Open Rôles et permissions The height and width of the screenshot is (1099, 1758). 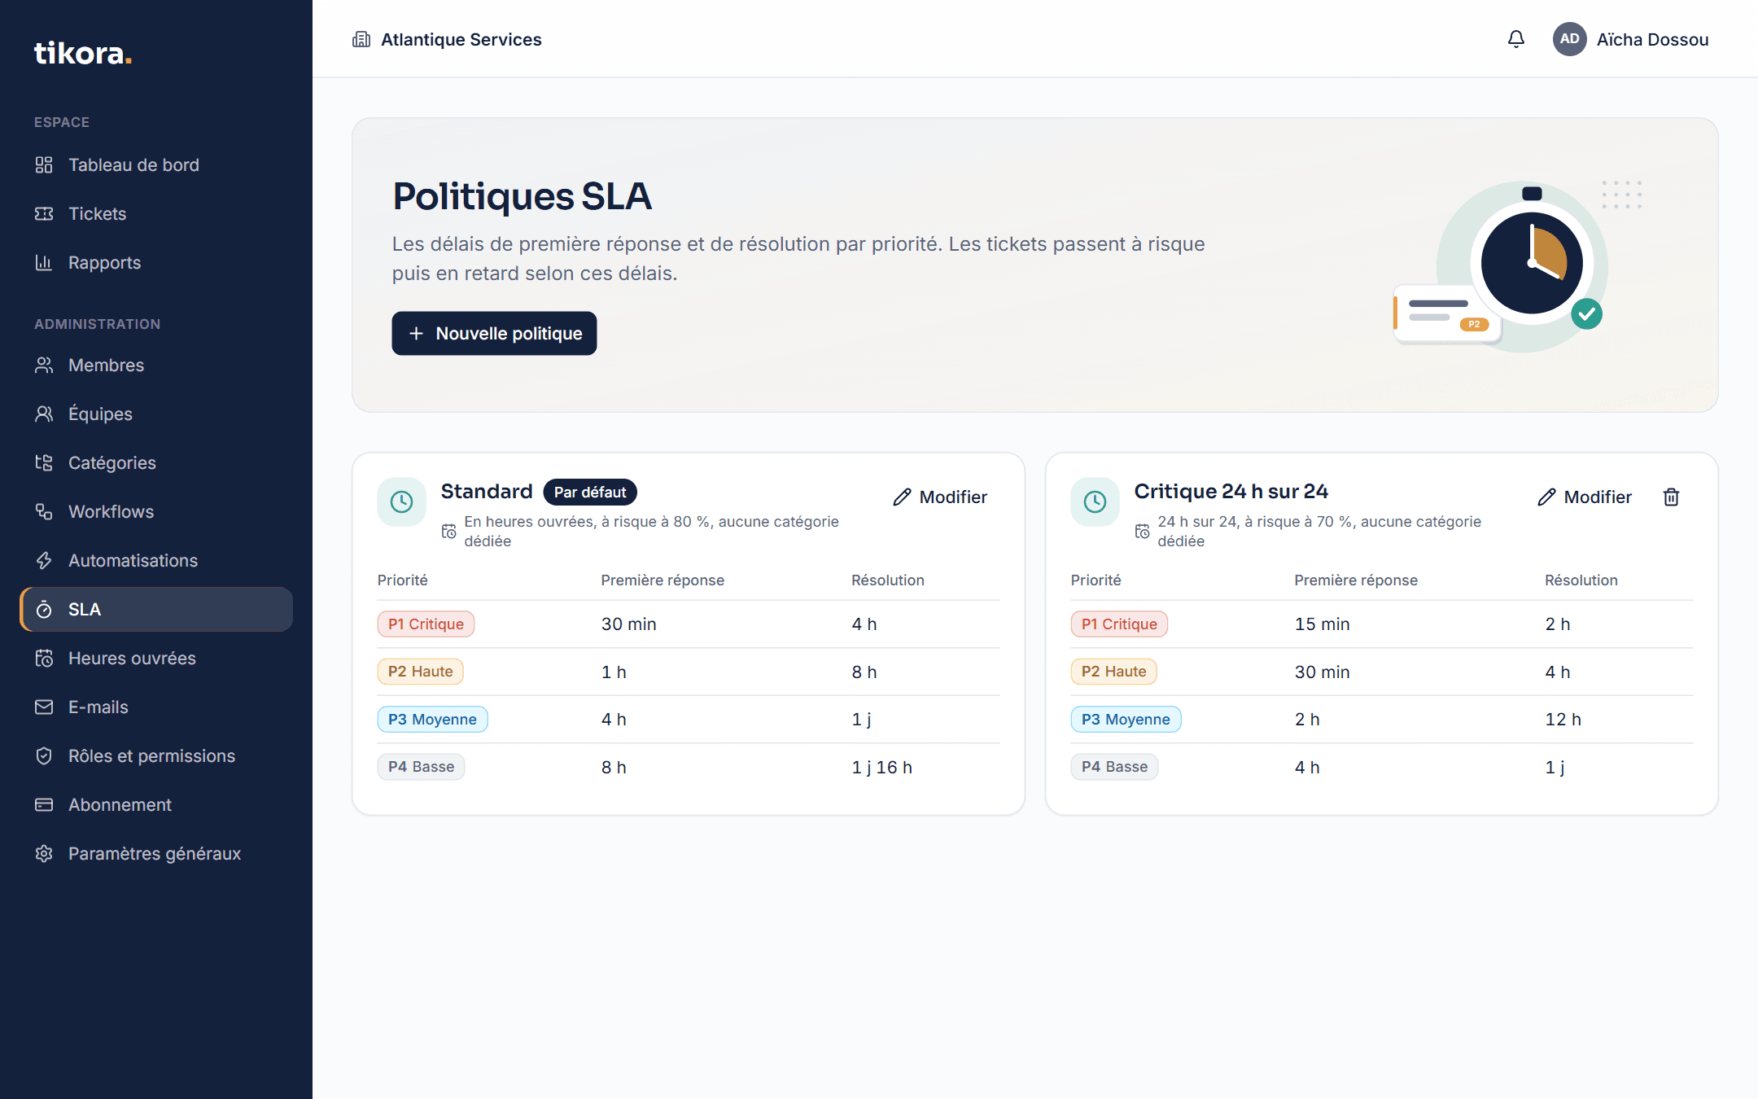(x=156, y=755)
